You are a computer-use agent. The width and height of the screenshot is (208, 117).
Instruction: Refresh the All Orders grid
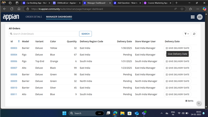tap(194, 34)
